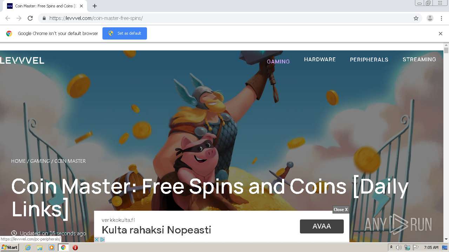Open Chrome's three-dot menu
Screen dimensions: 449x252
(441, 18)
